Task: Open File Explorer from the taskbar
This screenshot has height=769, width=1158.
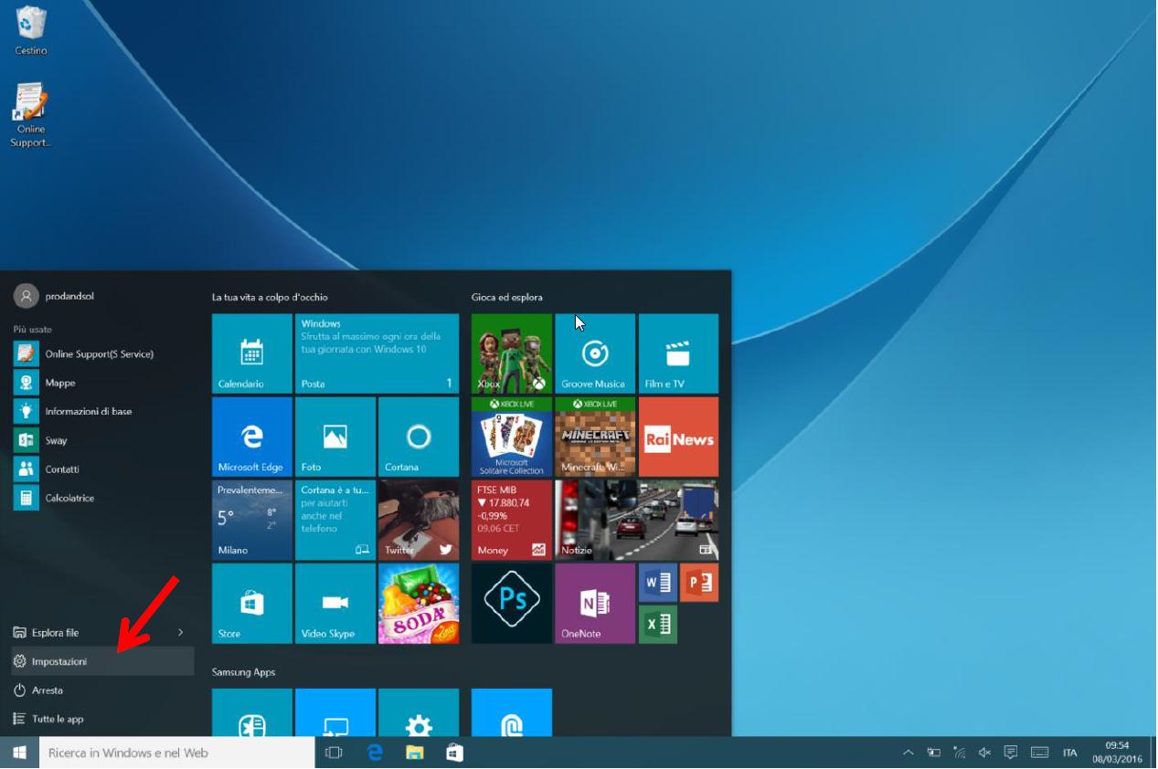Action: point(415,753)
